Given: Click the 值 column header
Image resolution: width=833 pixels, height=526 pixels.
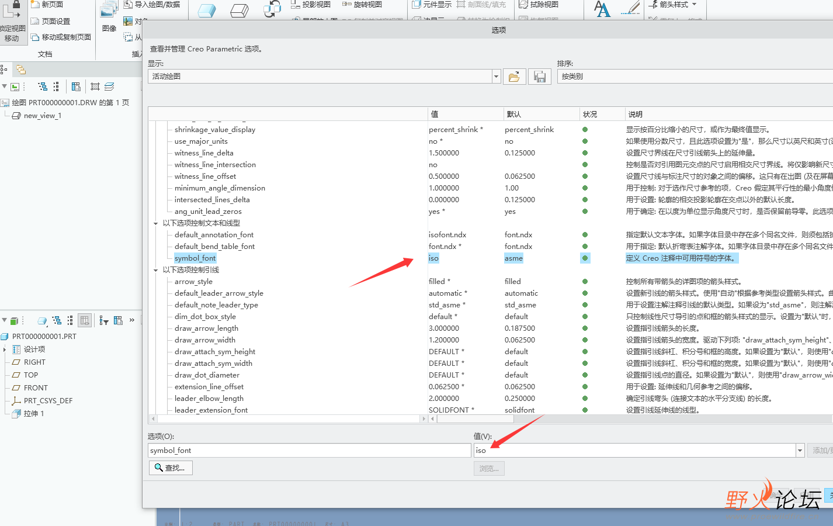Looking at the screenshot, I should 465,114.
